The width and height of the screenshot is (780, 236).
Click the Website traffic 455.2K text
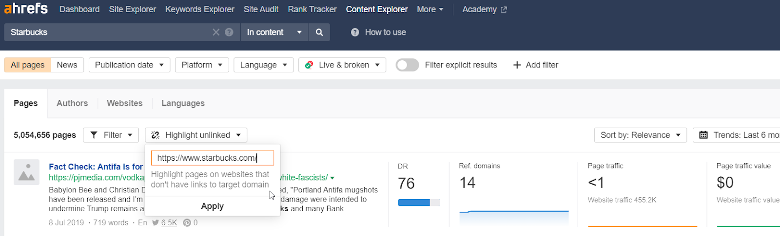pos(622,200)
